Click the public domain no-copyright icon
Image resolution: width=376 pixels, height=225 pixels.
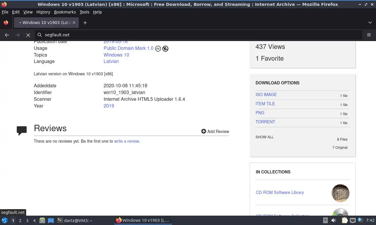tap(165, 49)
